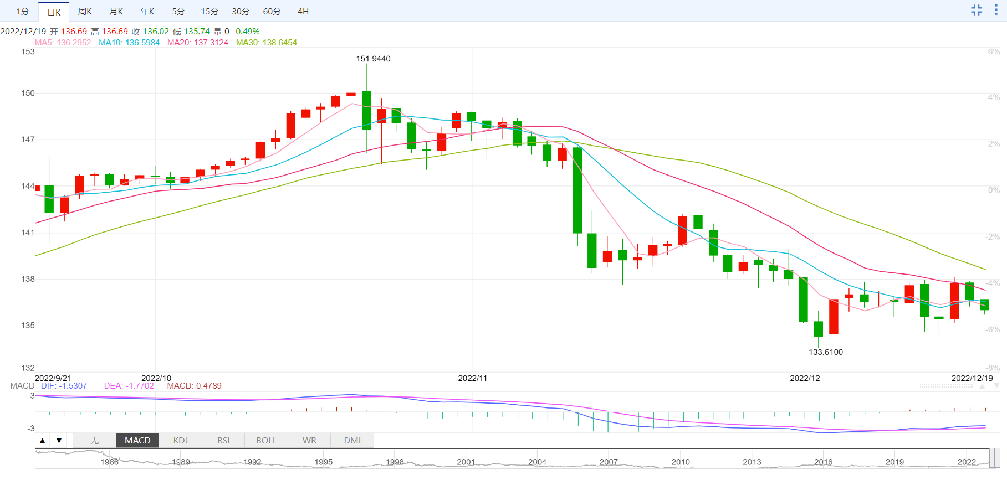The width and height of the screenshot is (1007, 480).
Task: Open the vertical three-dot options menu
Action: click(996, 10)
